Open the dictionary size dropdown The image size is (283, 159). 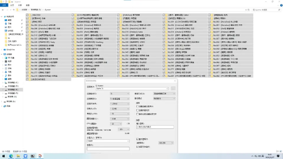[120, 109]
